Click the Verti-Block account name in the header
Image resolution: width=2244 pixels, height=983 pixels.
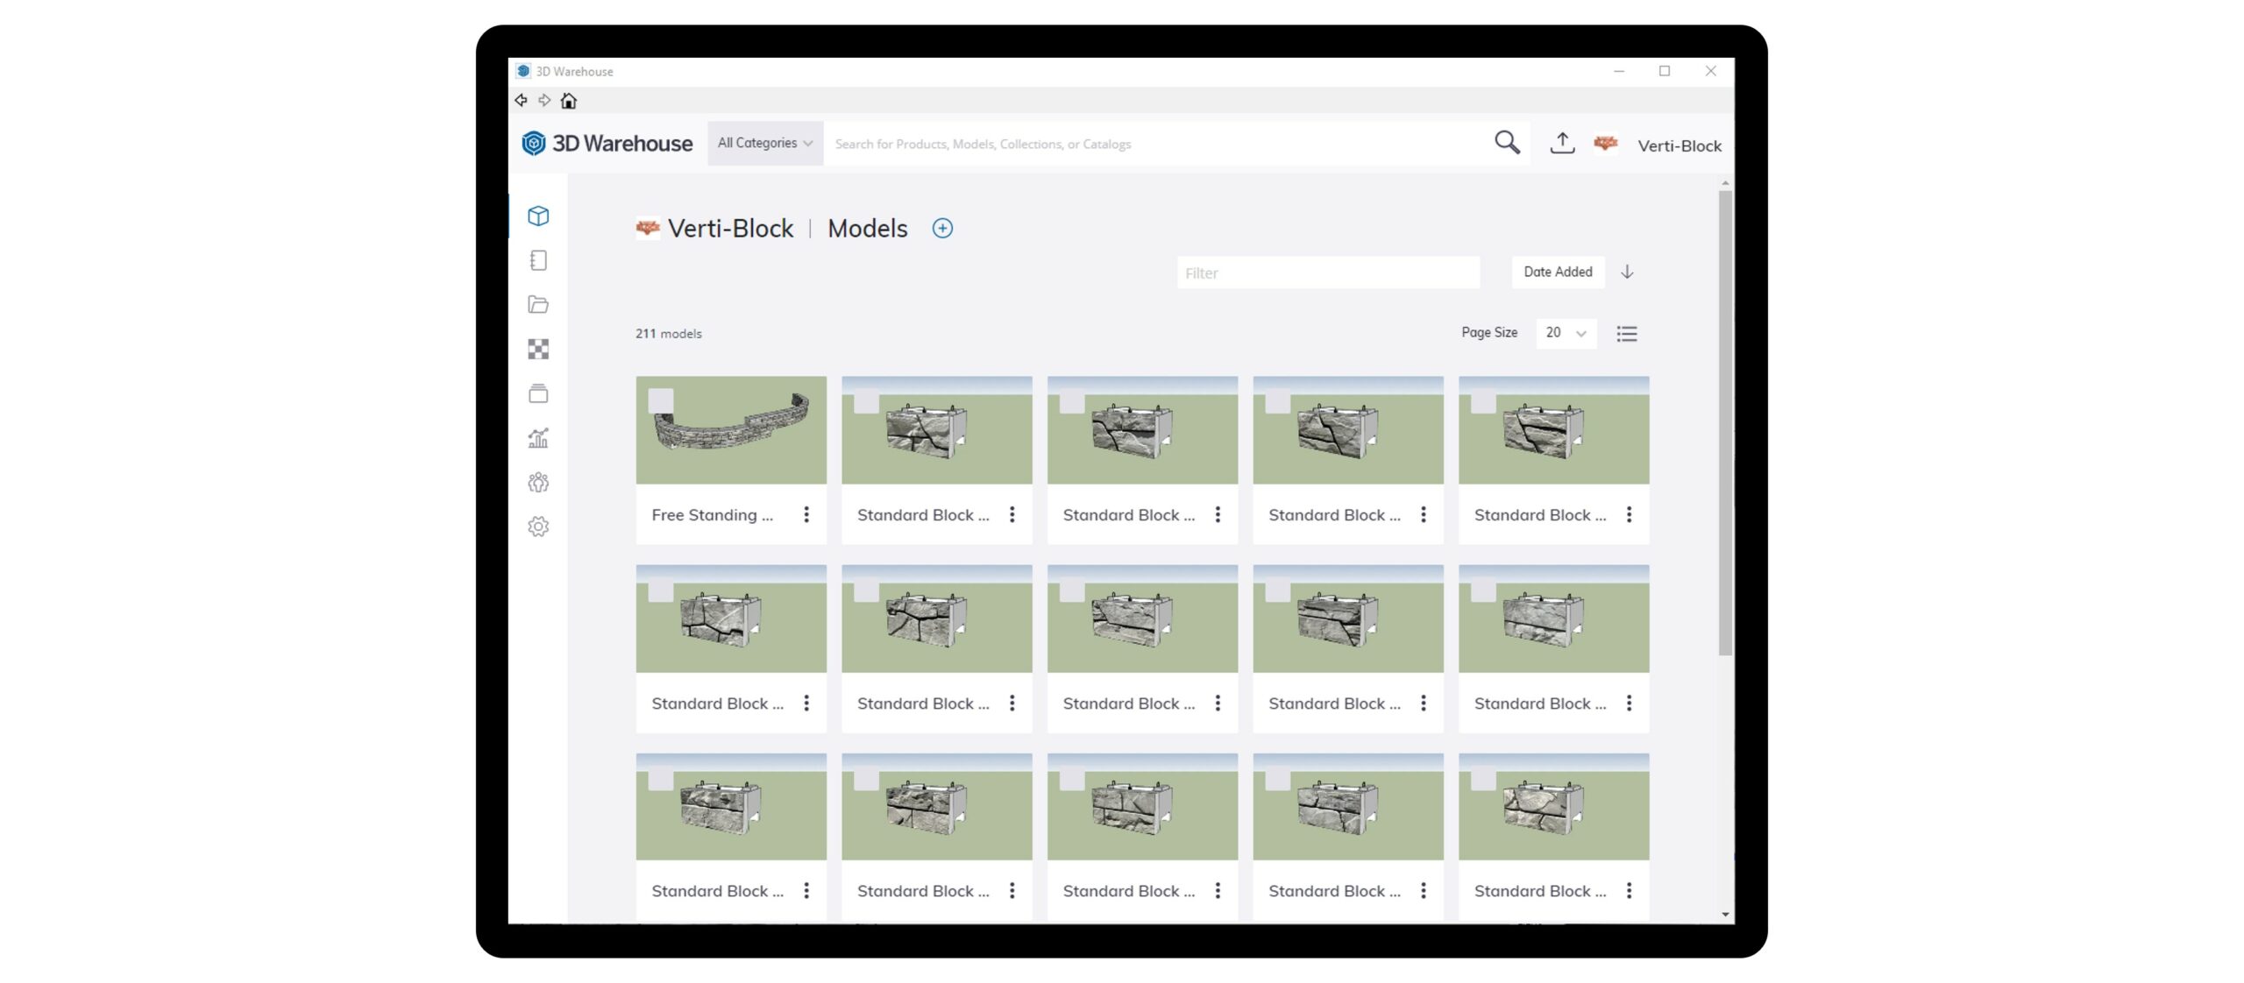click(1679, 145)
